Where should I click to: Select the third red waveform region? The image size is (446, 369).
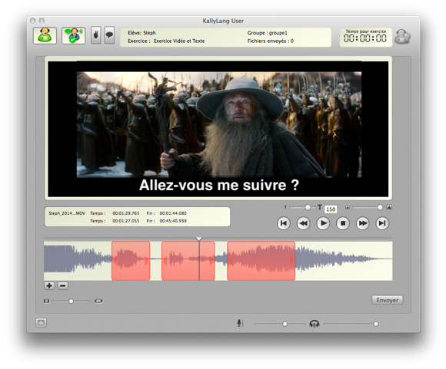261,261
